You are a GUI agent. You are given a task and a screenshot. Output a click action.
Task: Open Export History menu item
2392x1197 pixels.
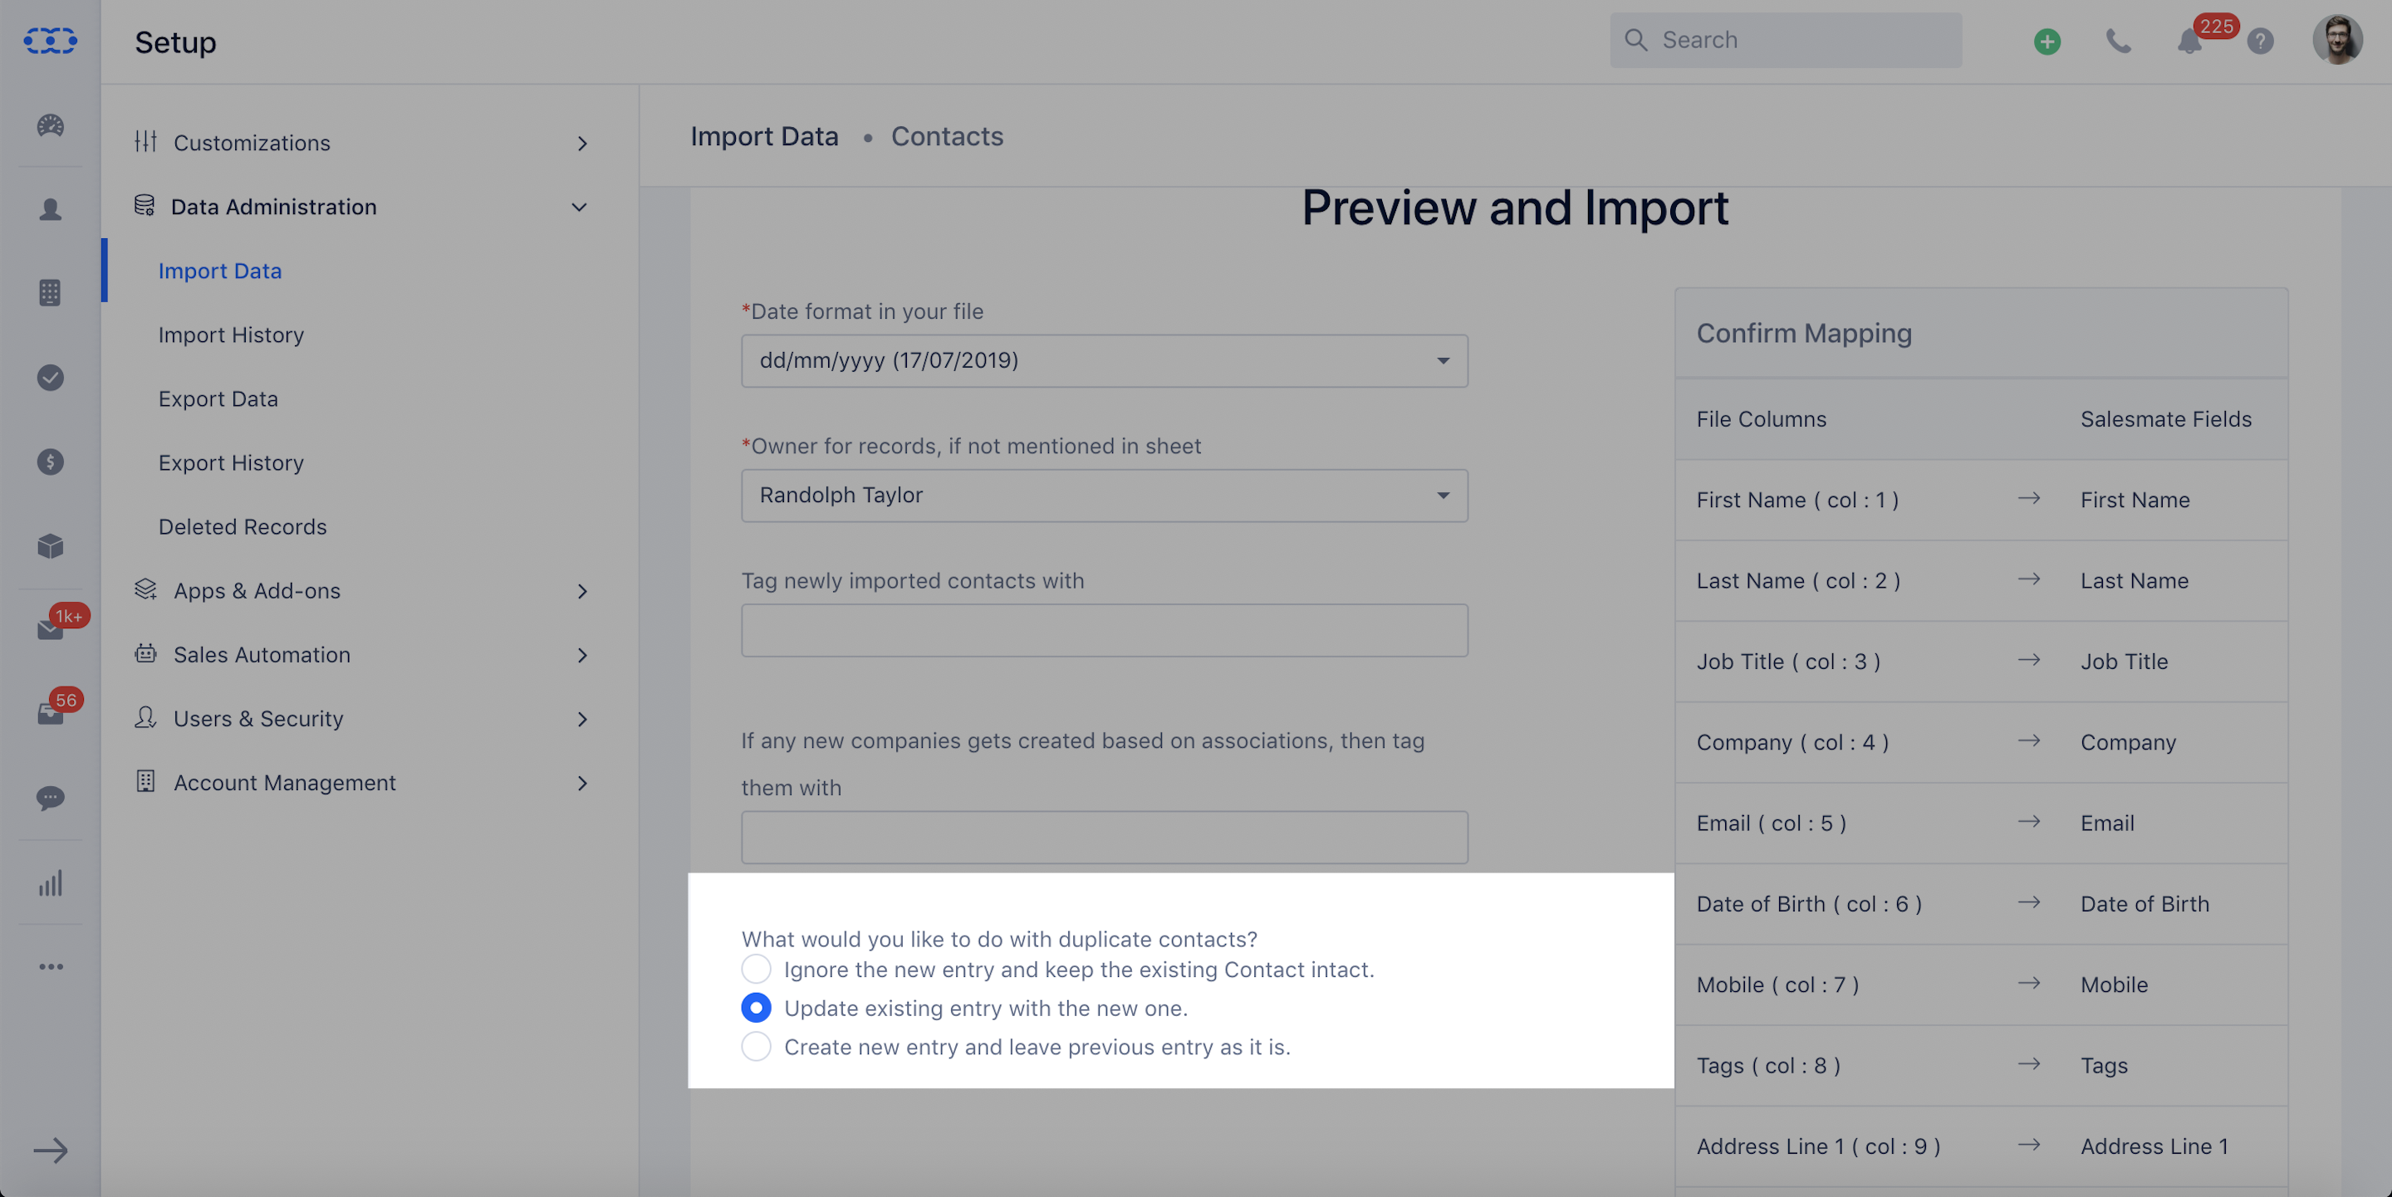click(x=231, y=463)
